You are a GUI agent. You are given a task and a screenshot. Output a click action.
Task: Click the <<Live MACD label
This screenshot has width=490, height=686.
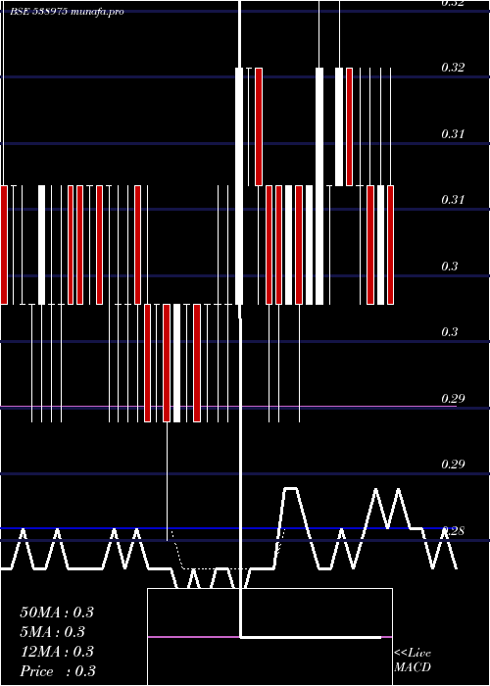[413, 660]
